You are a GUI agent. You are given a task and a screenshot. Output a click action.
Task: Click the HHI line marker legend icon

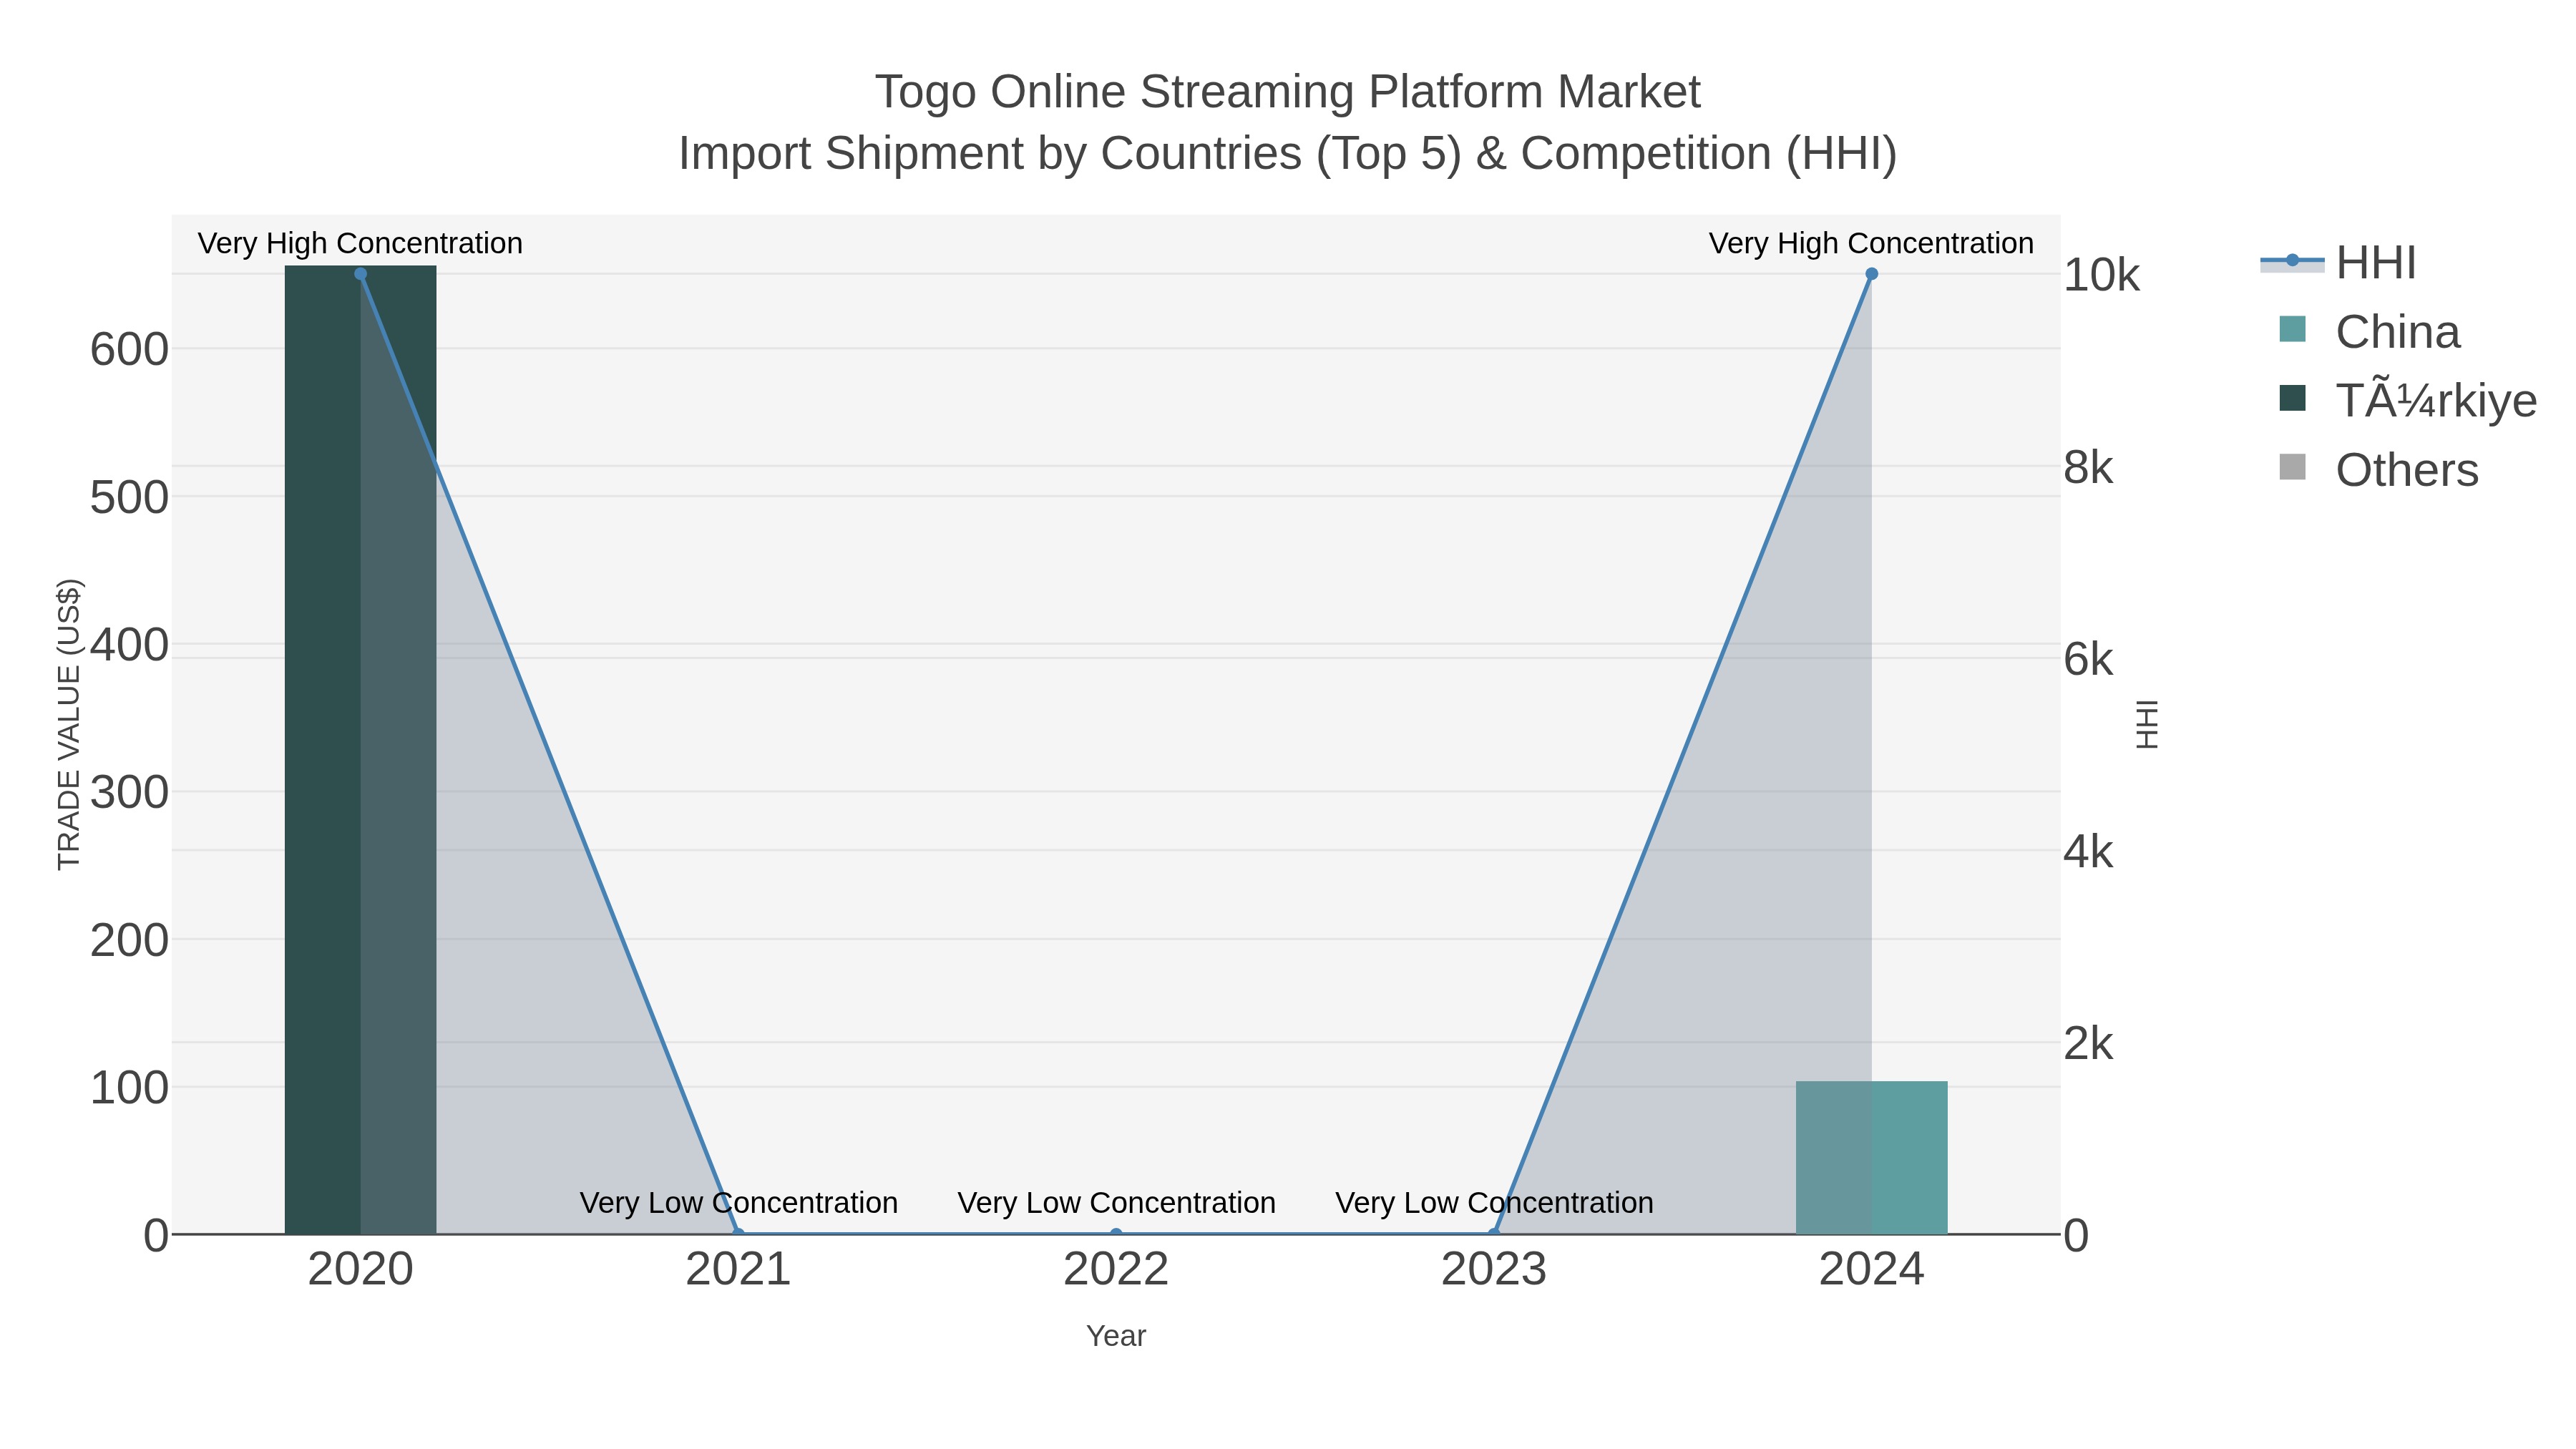coord(2292,260)
